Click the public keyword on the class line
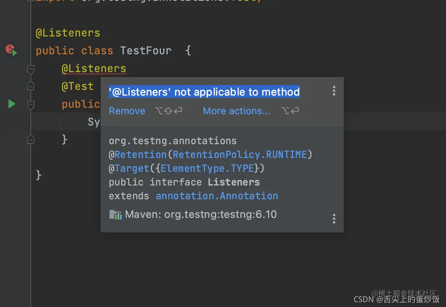Screen dimensions: 446x307 click(55, 51)
